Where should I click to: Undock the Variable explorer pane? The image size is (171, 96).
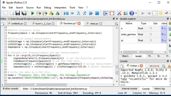[168, 19]
